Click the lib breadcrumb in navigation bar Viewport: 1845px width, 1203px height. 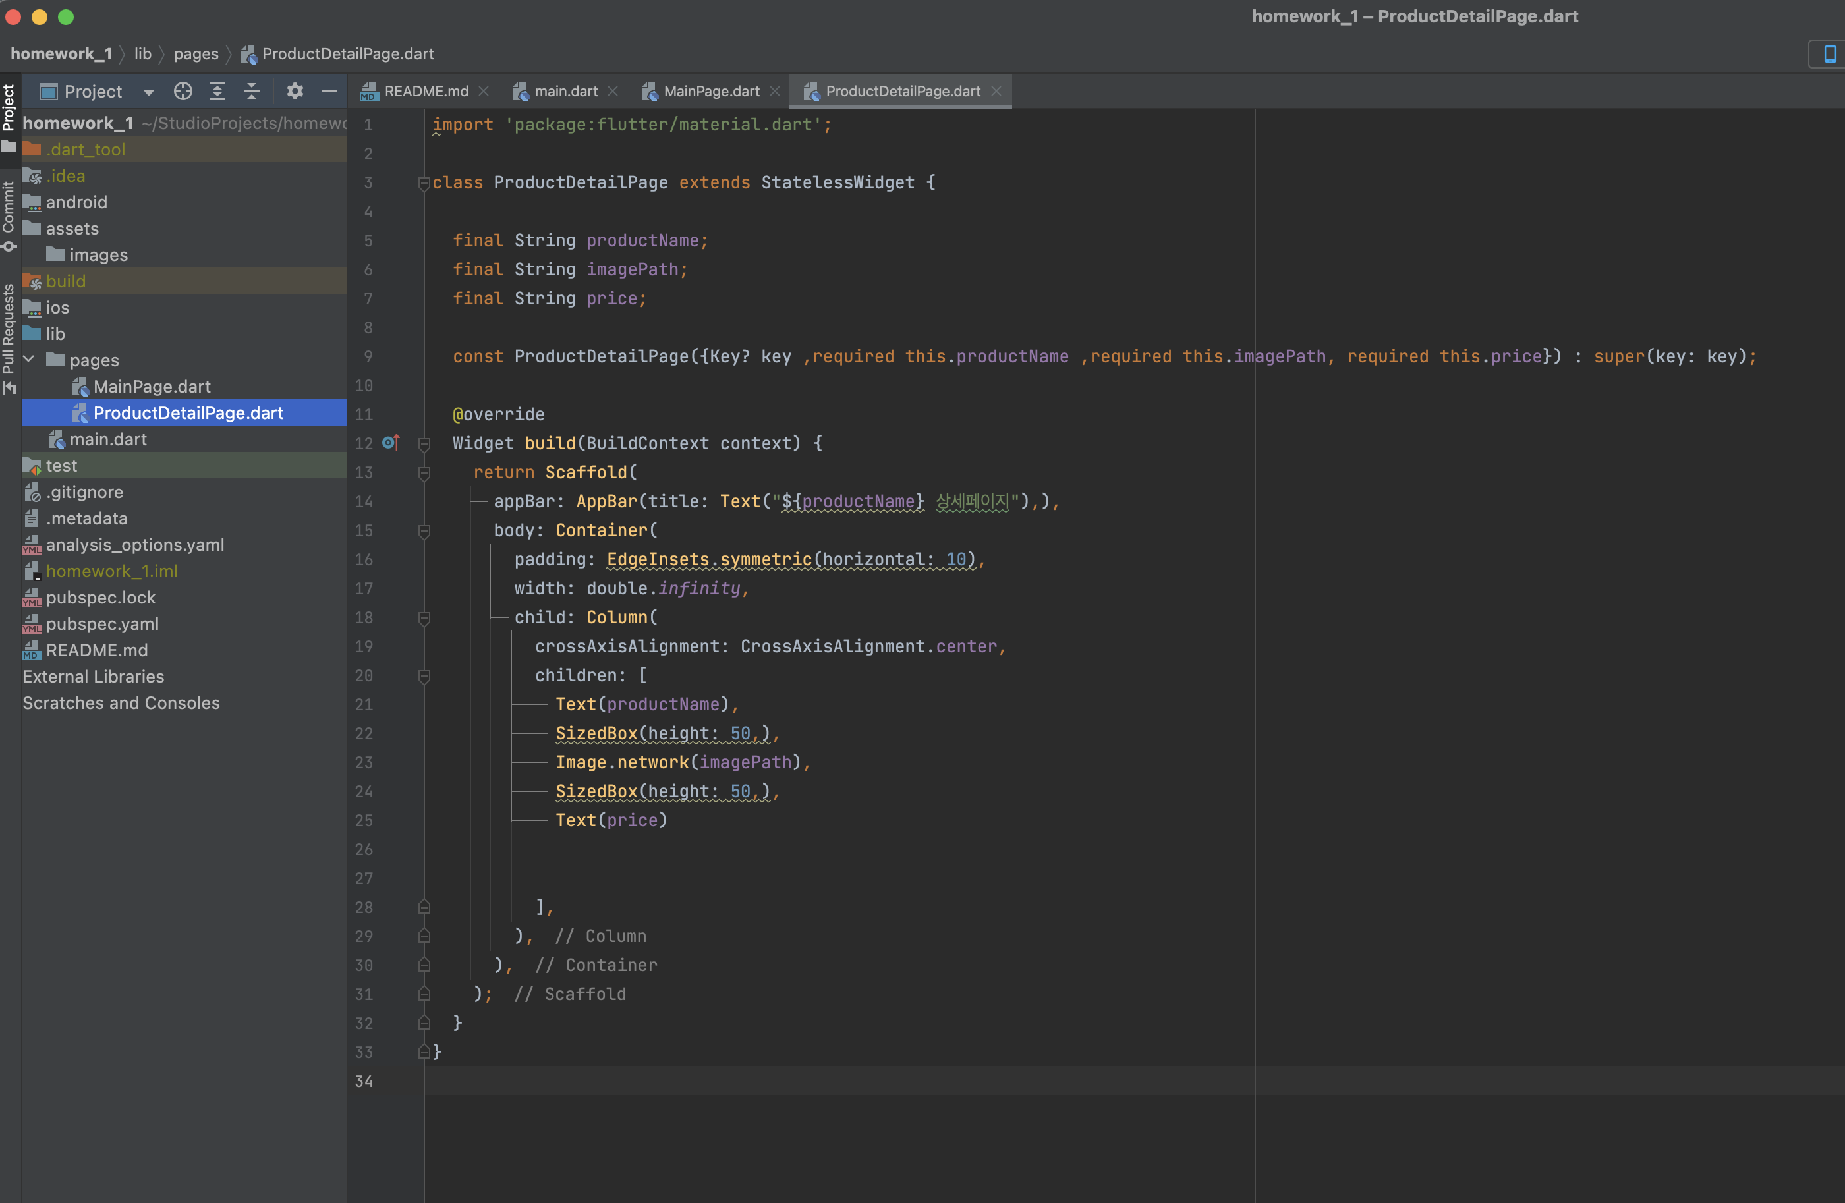click(x=142, y=54)
